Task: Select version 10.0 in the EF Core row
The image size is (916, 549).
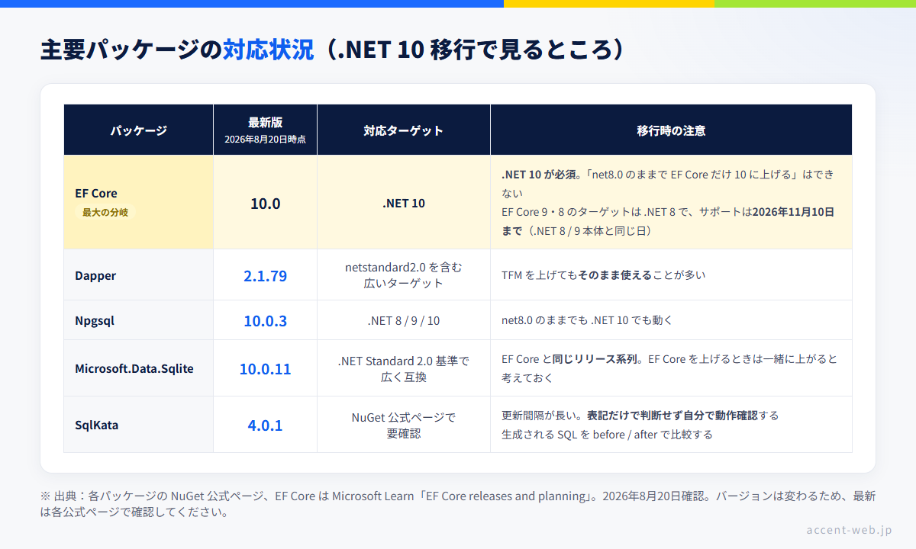Action: coord(265,204)
